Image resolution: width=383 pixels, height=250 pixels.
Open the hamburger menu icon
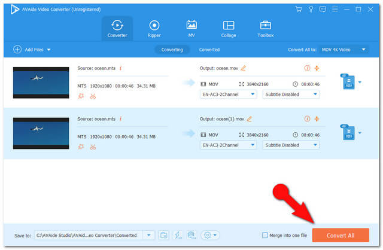(x=335, y=10)
